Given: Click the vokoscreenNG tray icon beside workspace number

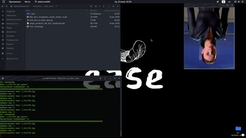Looking at the screenshot, I should click(218, 2).
